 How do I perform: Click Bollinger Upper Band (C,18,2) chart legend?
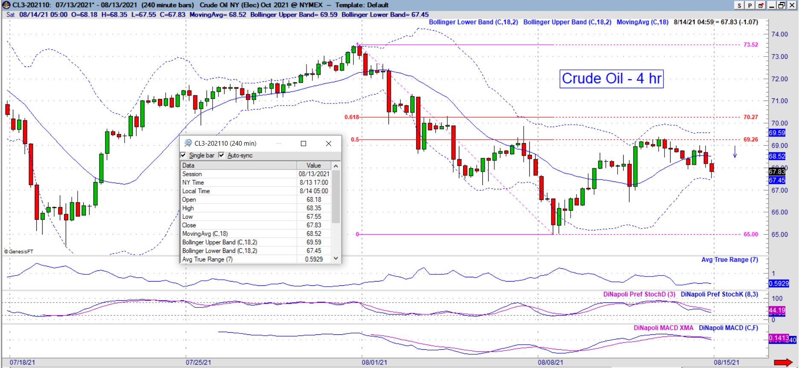pos(567,22)
